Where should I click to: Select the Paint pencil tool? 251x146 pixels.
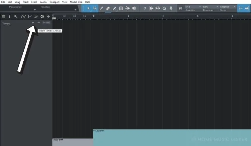[x=114, y=8]
